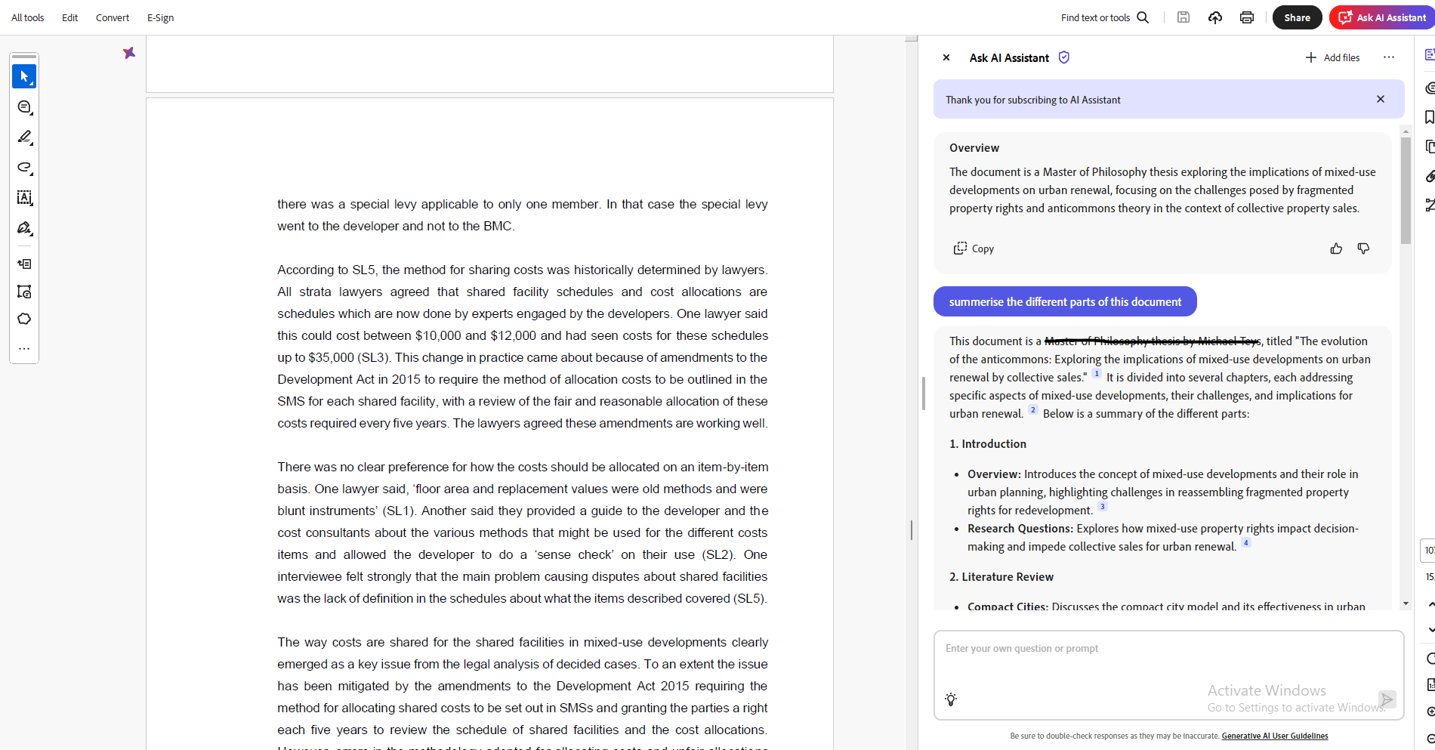Open the Convert menu
Image resolution: width=1435 pixels, height=750 pixels.
coord(113,17)
